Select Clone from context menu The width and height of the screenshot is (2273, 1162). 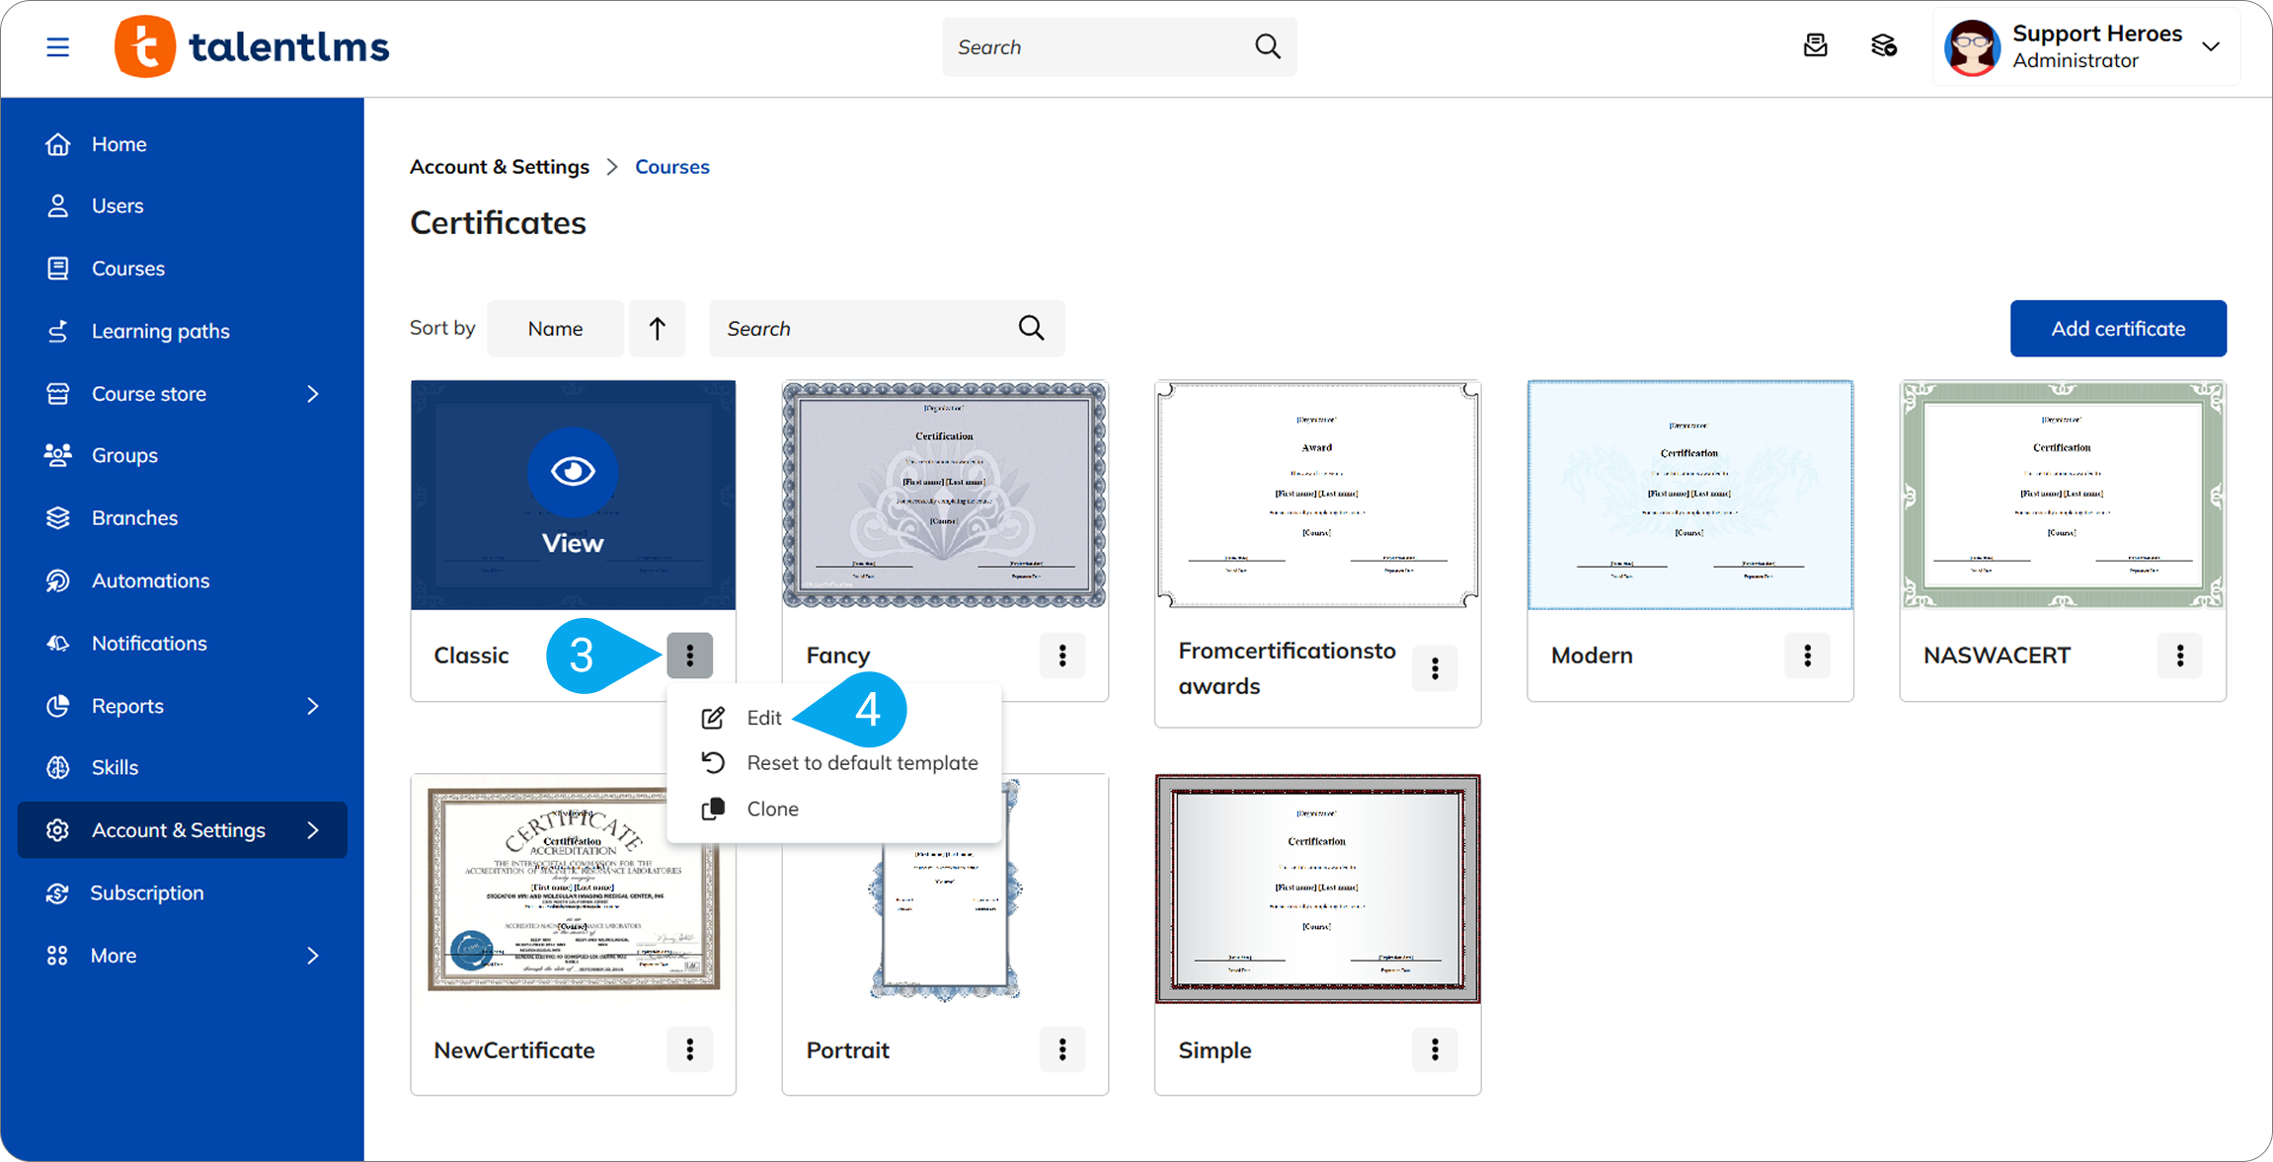point(772,809)
